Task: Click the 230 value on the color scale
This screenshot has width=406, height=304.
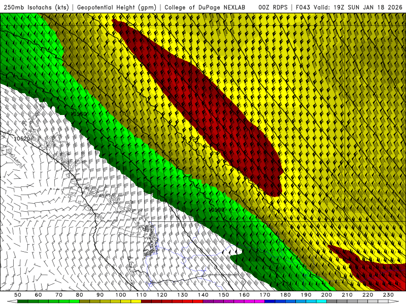Action: (388, 295)
